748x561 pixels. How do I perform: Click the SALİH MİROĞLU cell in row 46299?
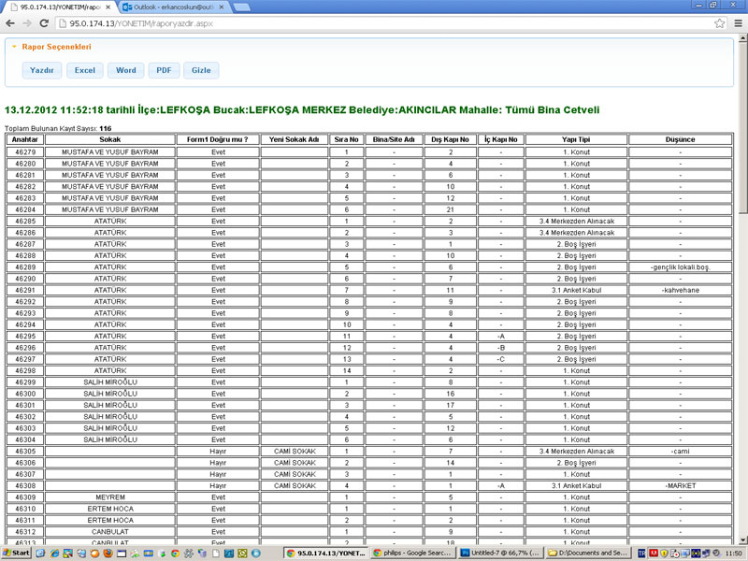(x=110, y=382)
